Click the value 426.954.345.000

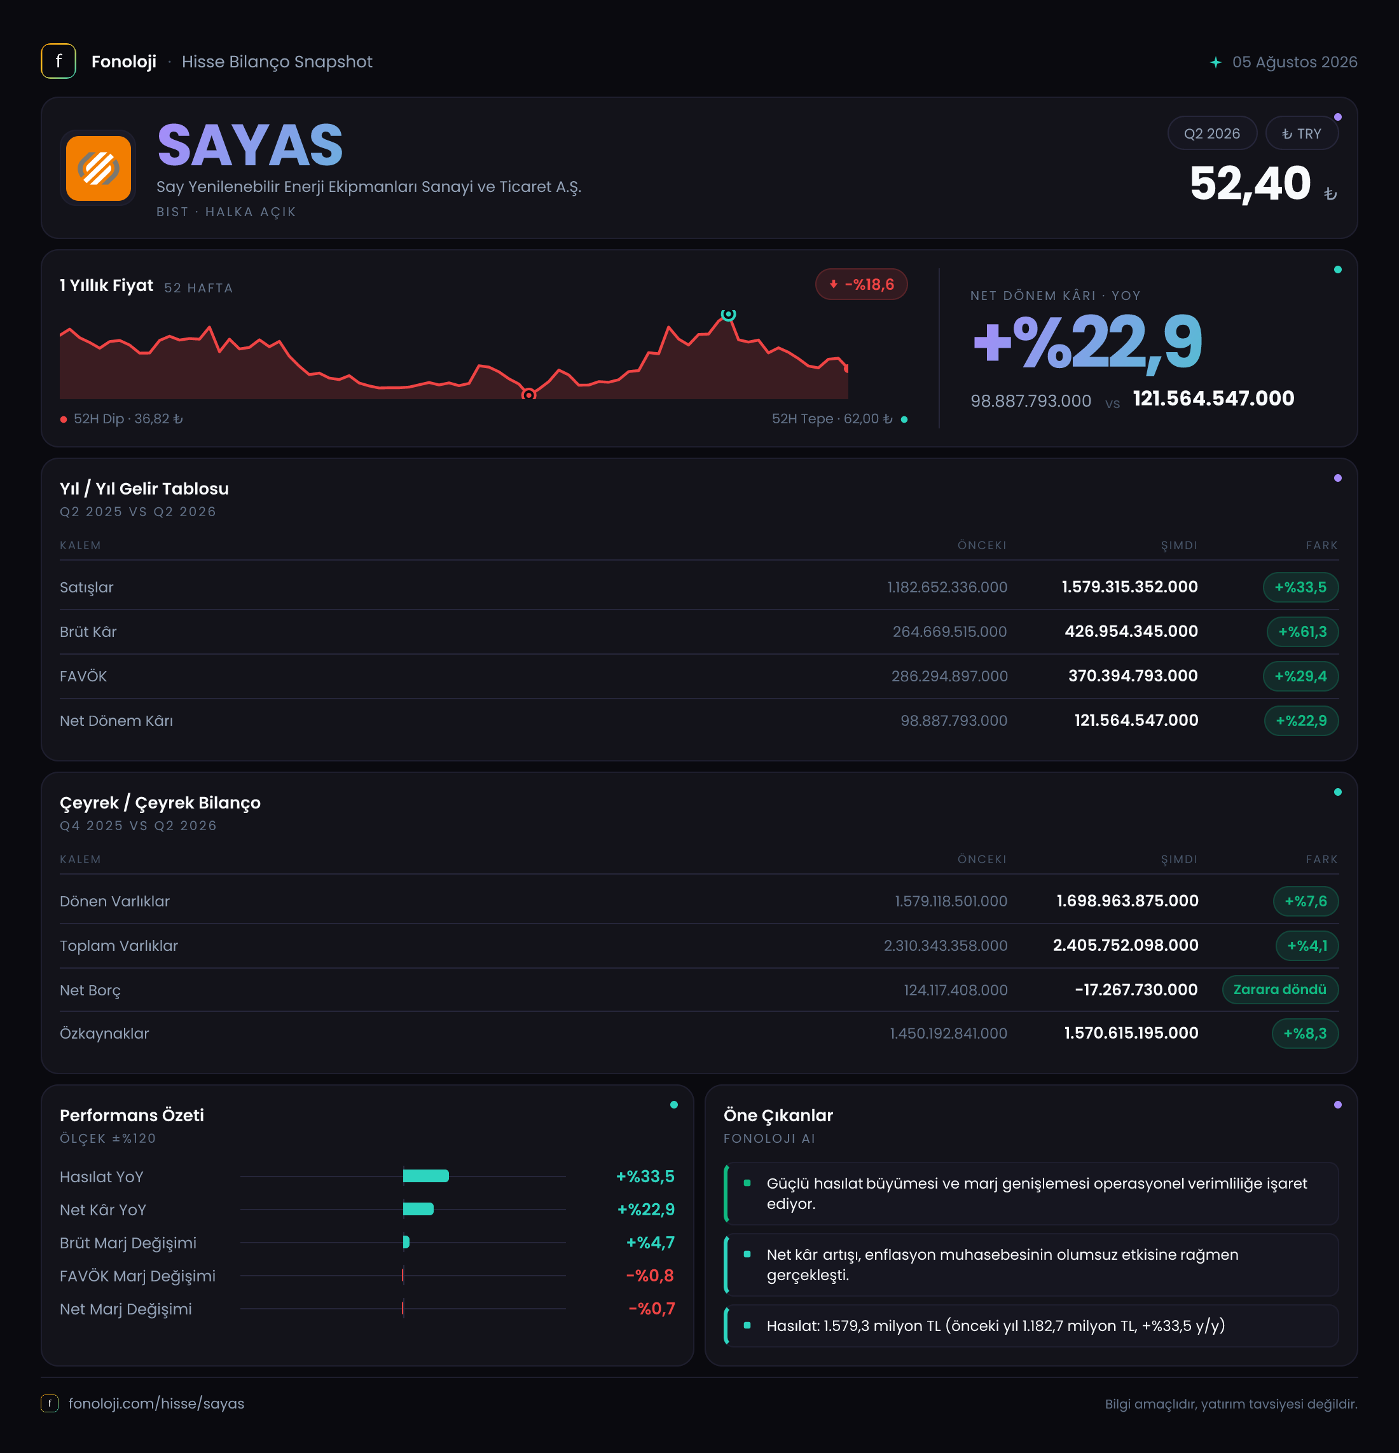point(1131,632)
